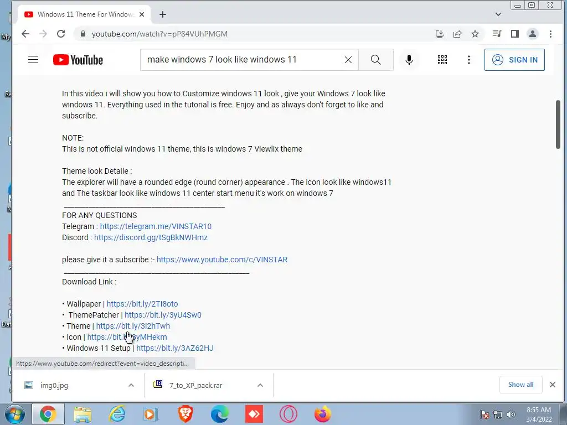
Task: Expand options for 7_to_XP_pack.rar download
Action: 260,386
